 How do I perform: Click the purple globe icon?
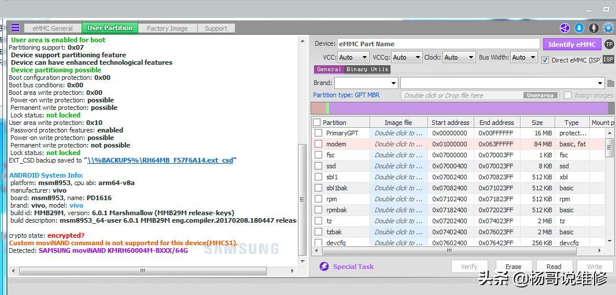coord(565,28)
